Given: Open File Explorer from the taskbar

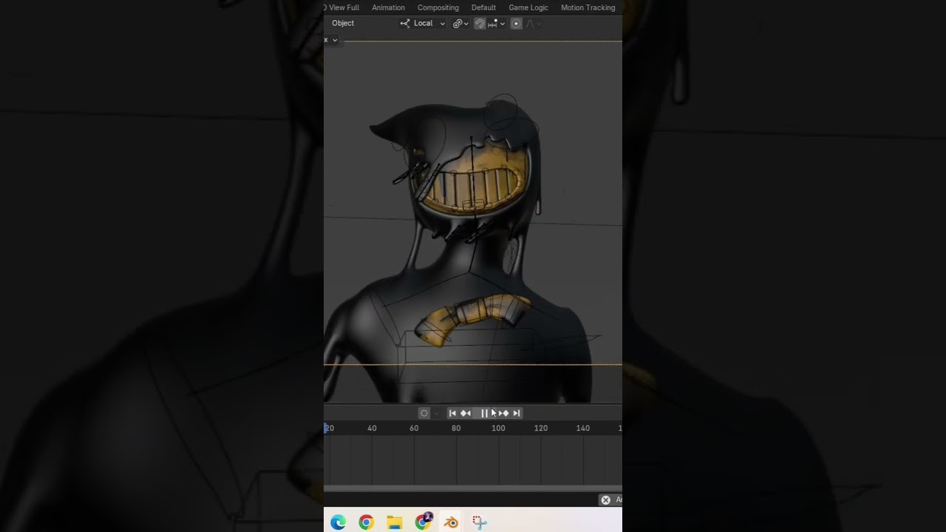Looking at the screenshot, I should 394,522.
